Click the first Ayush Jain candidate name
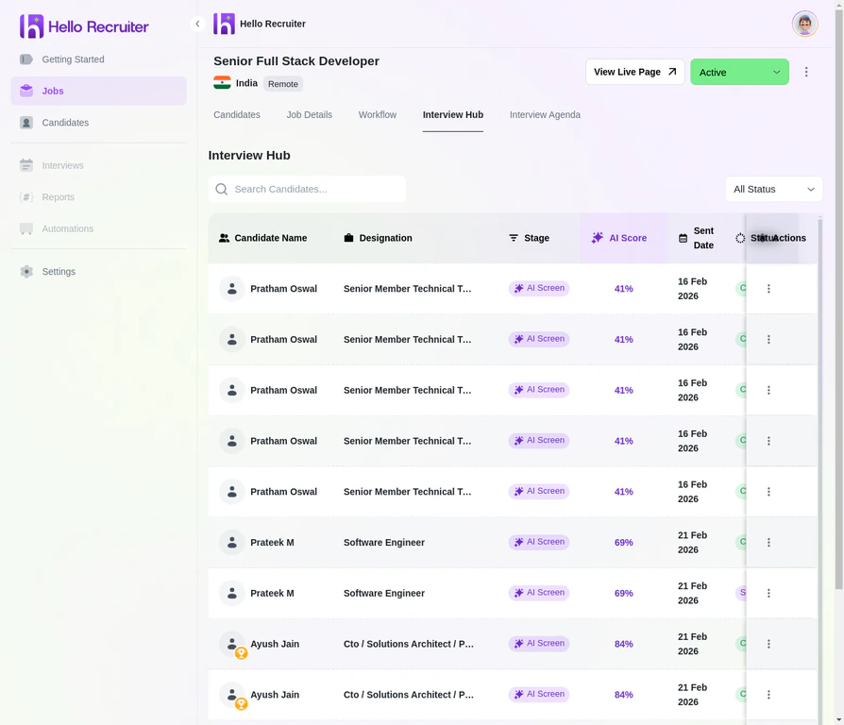This screenshot has height=725, width=844. tap(275, 644)
